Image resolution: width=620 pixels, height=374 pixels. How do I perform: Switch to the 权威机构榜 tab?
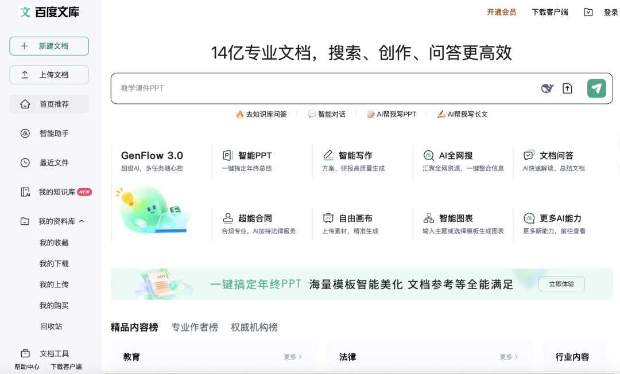(254, 328)
